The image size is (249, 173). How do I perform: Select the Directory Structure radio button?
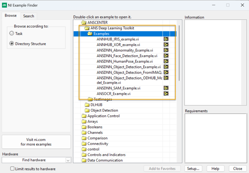click(12, 44)
